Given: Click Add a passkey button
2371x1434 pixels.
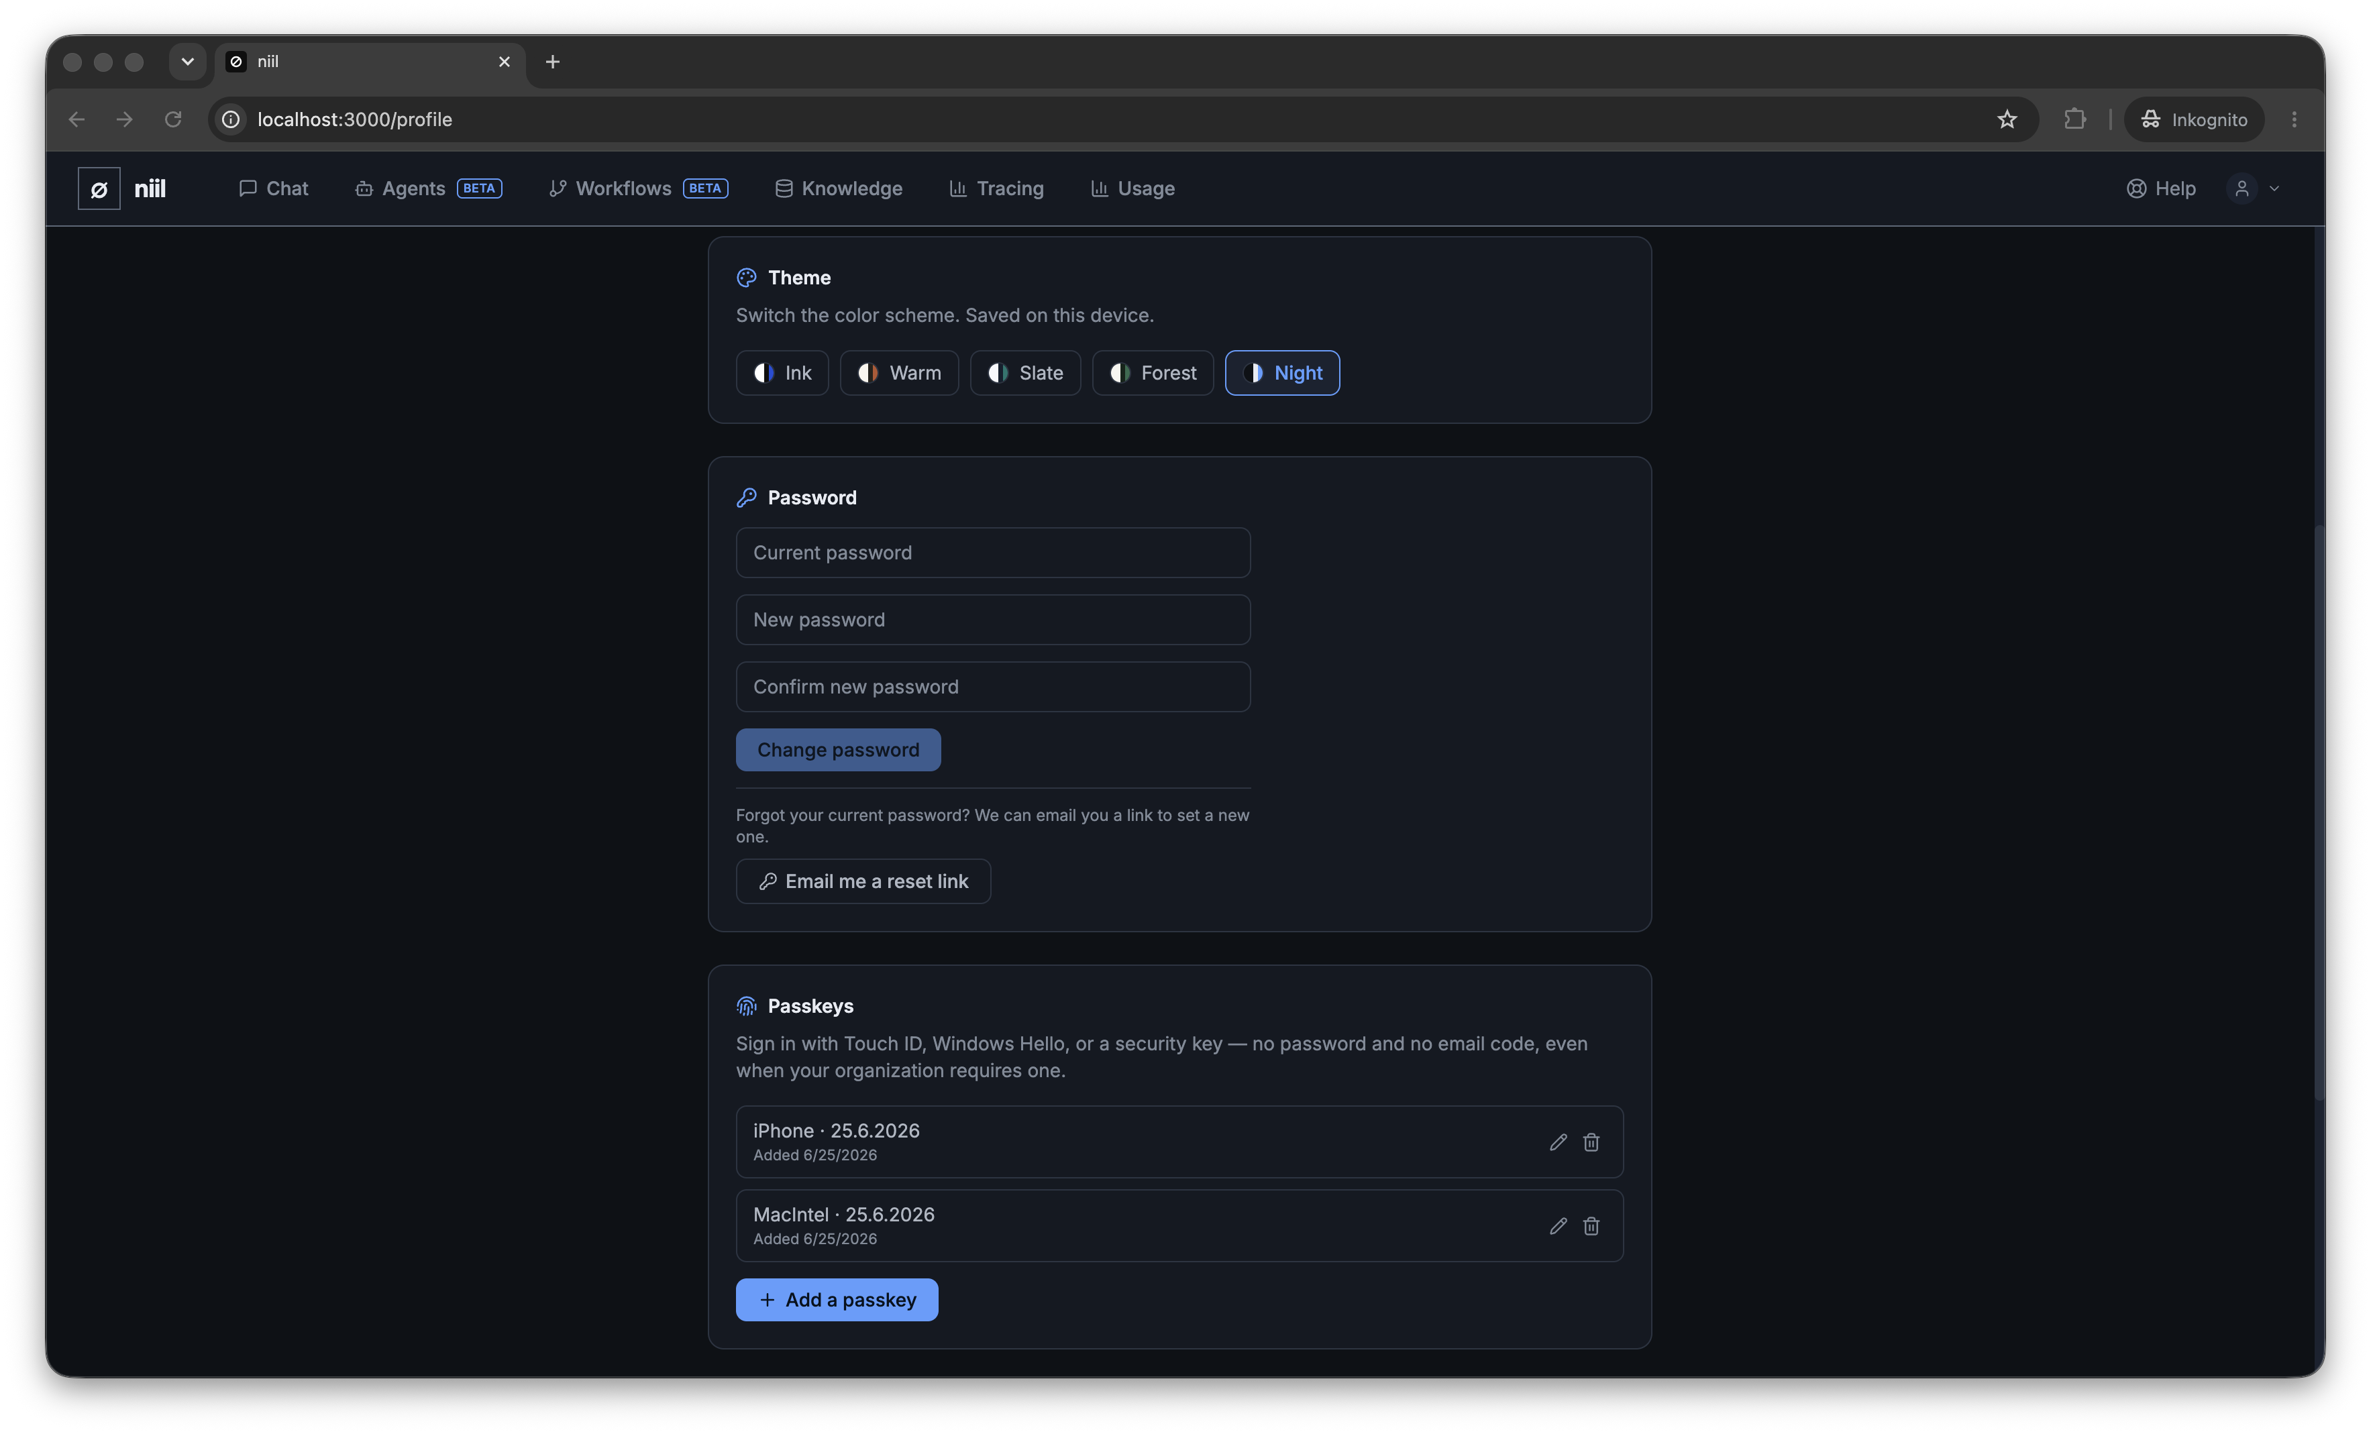Looking at the screenshot, I should click(x=837, y=1301).
